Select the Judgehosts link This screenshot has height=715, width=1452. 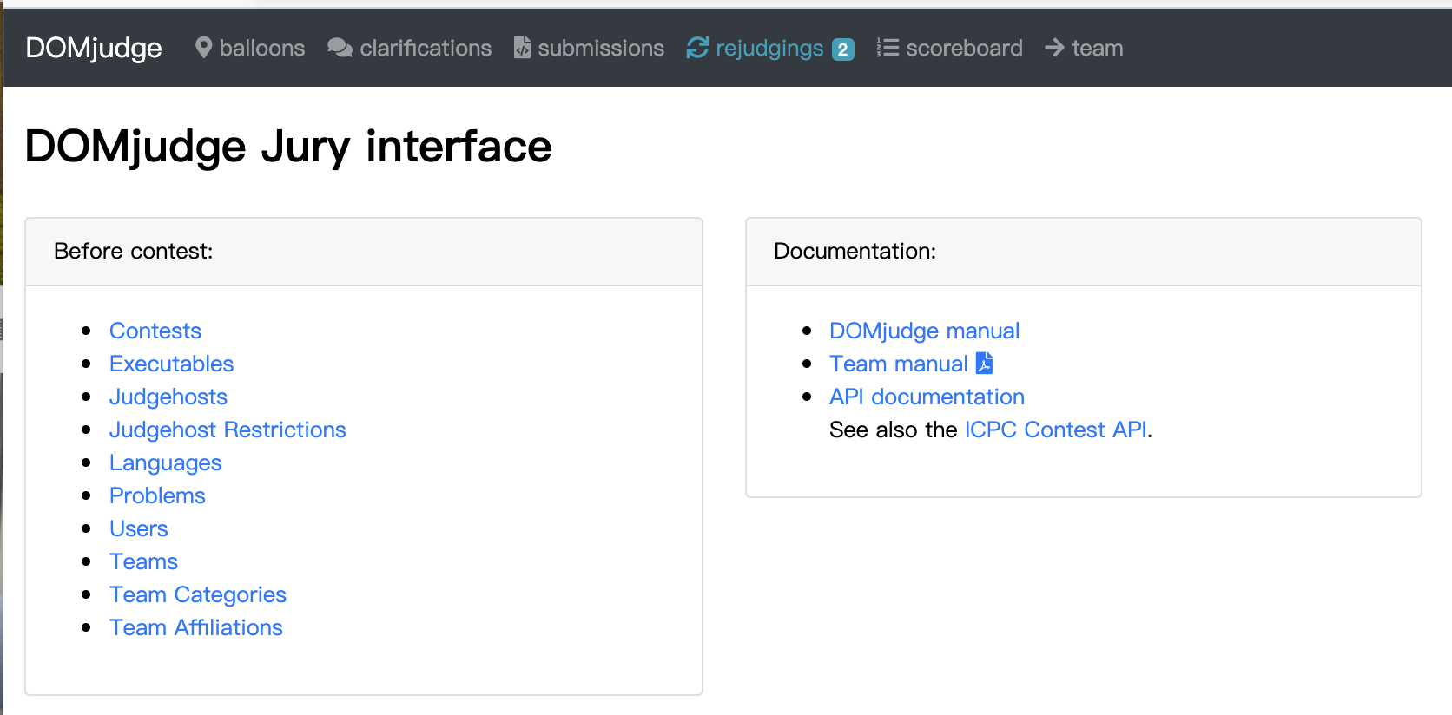(x=168, y=397)
